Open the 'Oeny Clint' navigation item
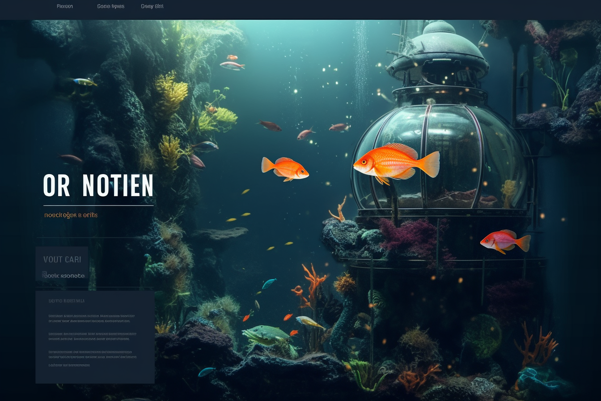 (x=152, y=6)
